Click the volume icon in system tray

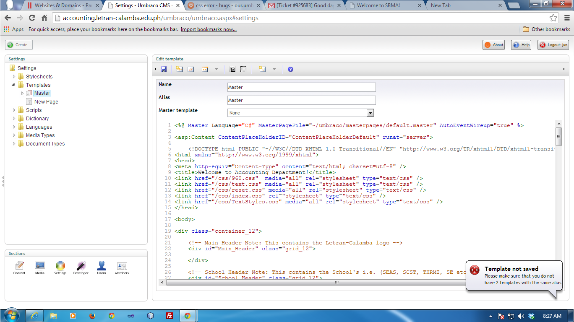coord(521,316)
